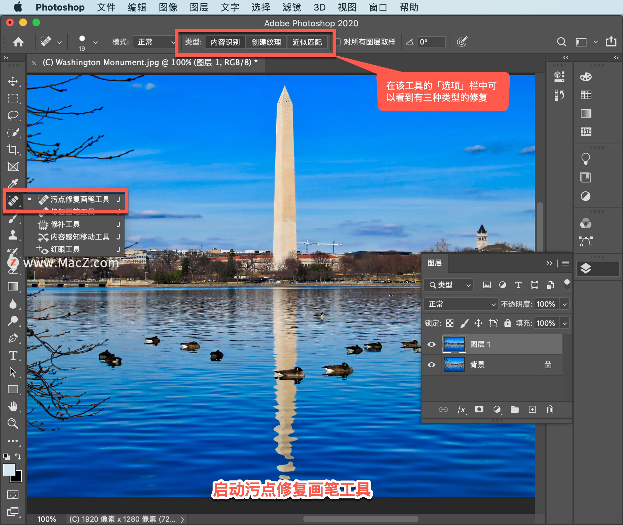The height and width of the screenshot is (525, 623).
Task: Delete layer with the trash icon
Action: pos(550,409)
